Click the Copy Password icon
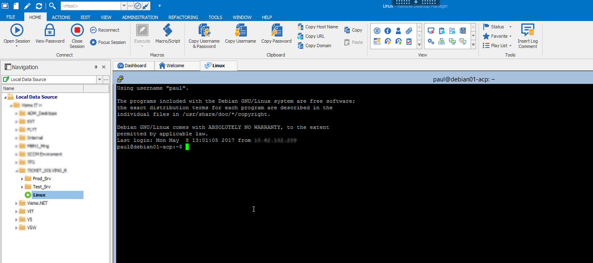 pos(276,30)
